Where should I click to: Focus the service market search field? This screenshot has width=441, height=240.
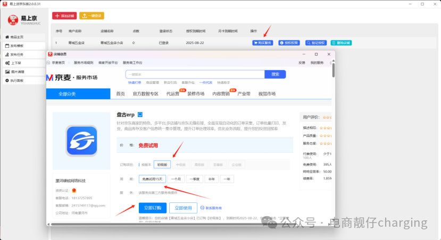(x=195, y=74)
